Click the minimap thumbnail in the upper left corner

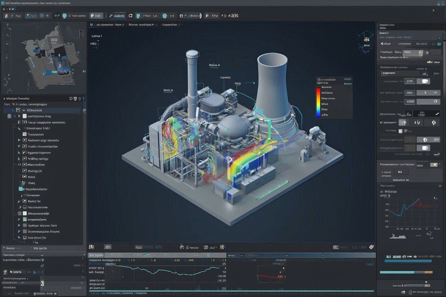coord(43,57)
